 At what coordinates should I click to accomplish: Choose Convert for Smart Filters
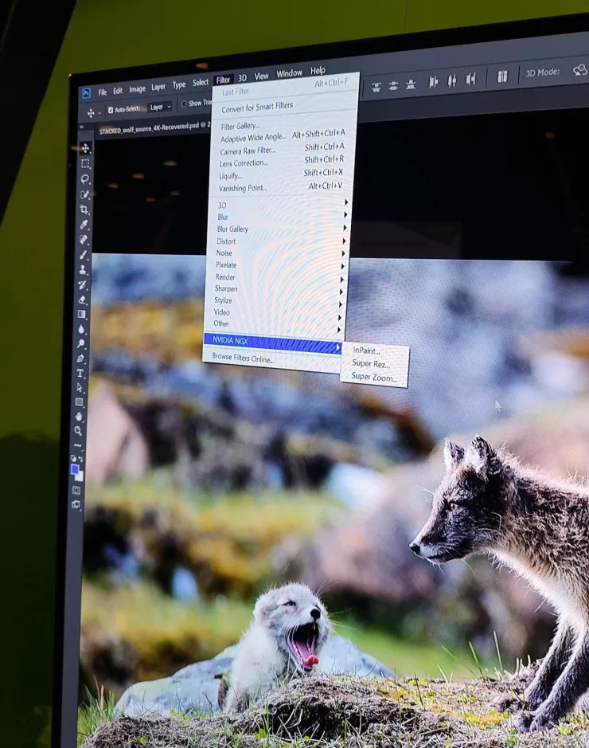click(x=257, y=107)
